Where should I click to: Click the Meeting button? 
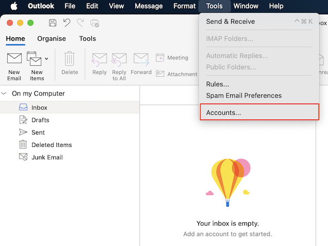click(x=172, y=58)
